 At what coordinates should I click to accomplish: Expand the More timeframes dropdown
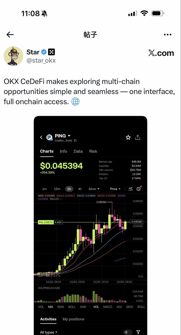click(94, 189)
